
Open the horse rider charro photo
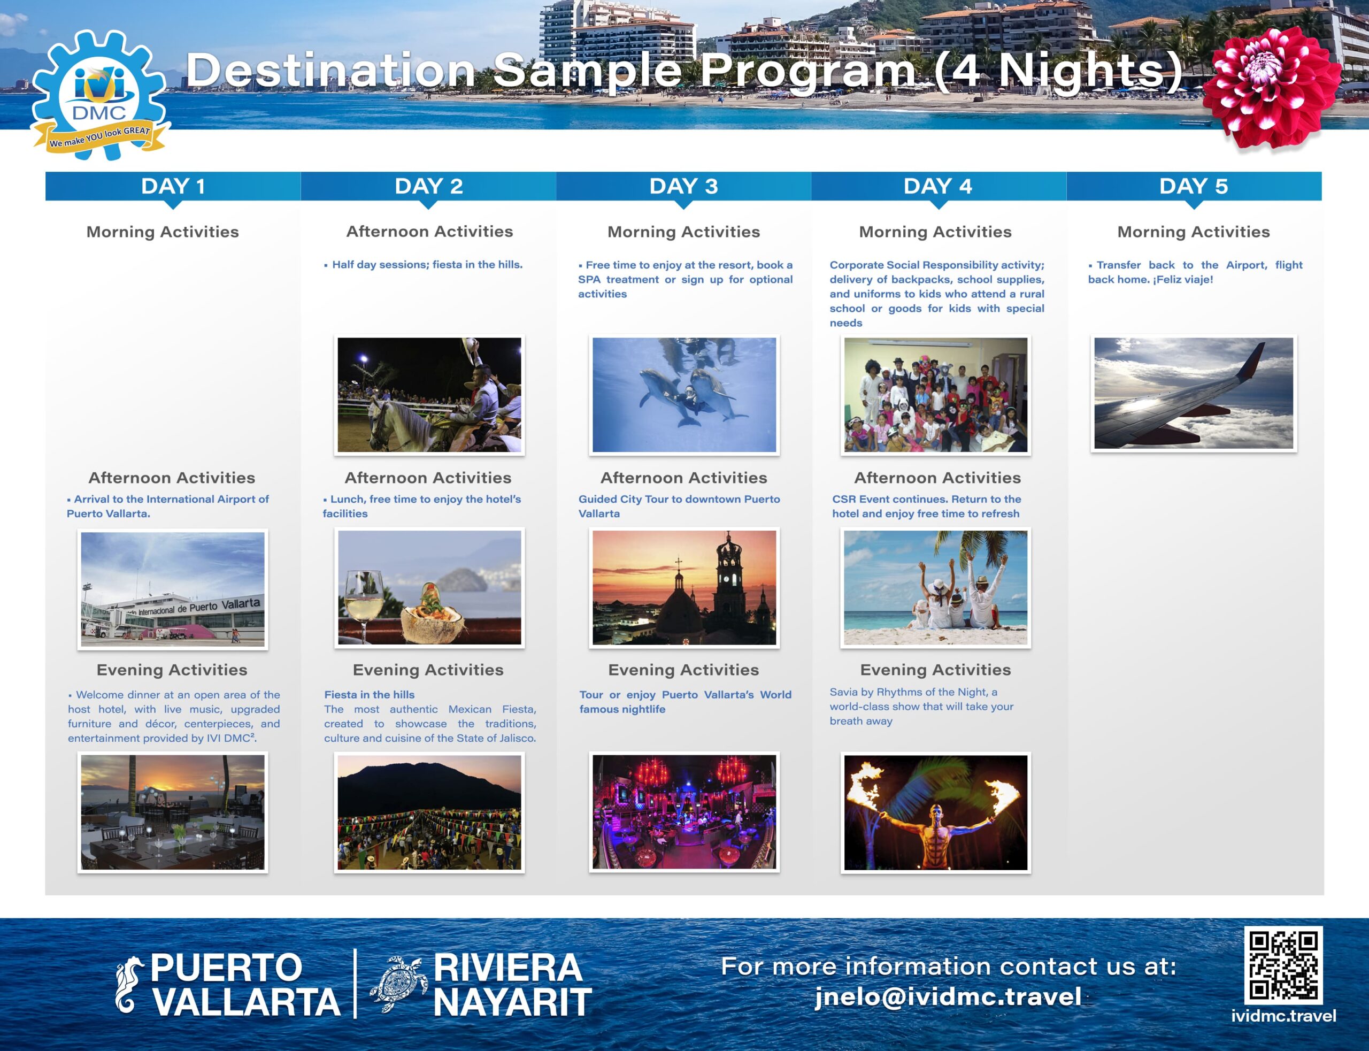429,395
